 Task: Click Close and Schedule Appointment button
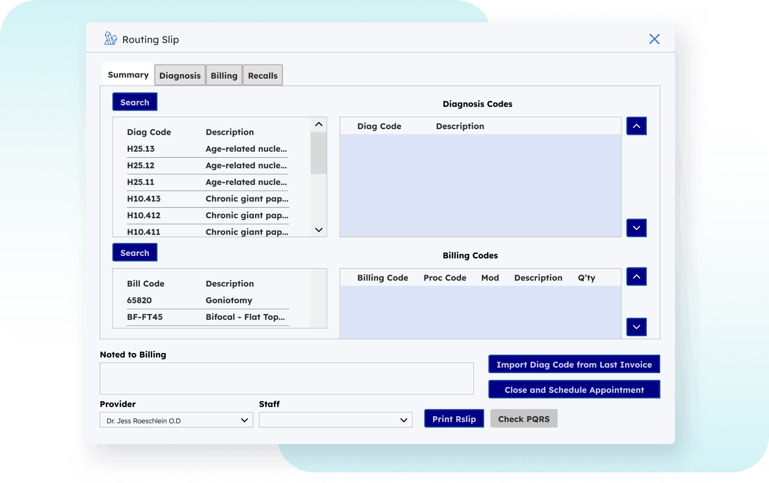pos(574,390)
